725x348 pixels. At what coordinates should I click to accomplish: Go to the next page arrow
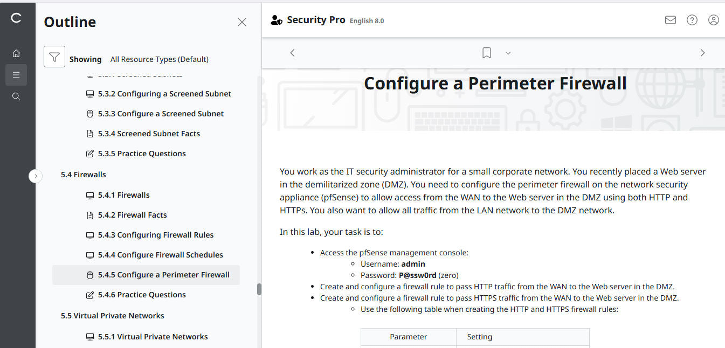point(702,53)
